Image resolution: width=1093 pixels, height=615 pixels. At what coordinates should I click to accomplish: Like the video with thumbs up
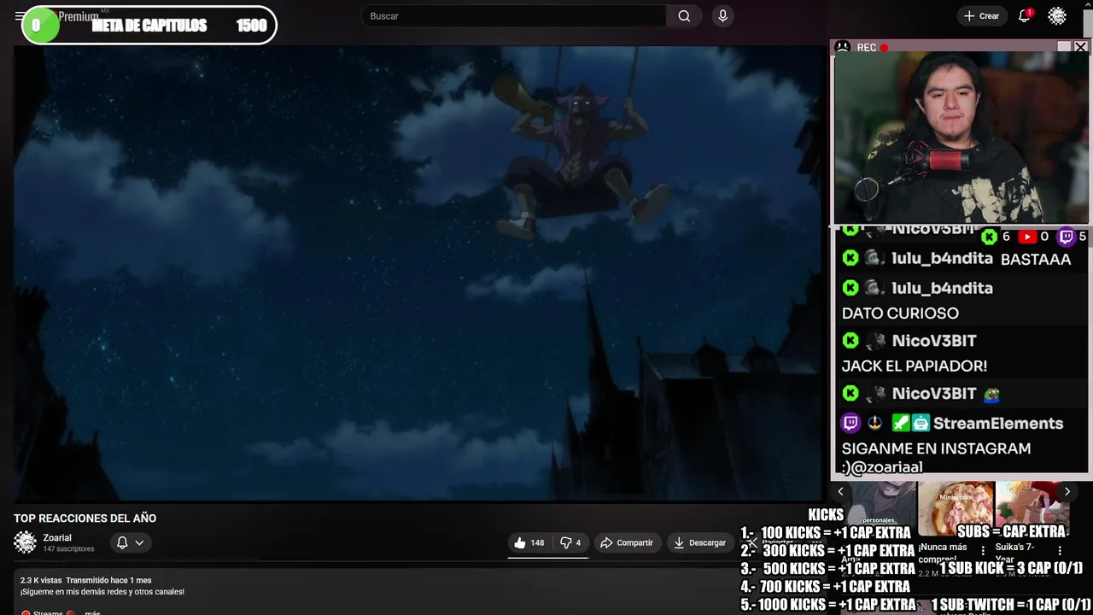pos(529,542)
